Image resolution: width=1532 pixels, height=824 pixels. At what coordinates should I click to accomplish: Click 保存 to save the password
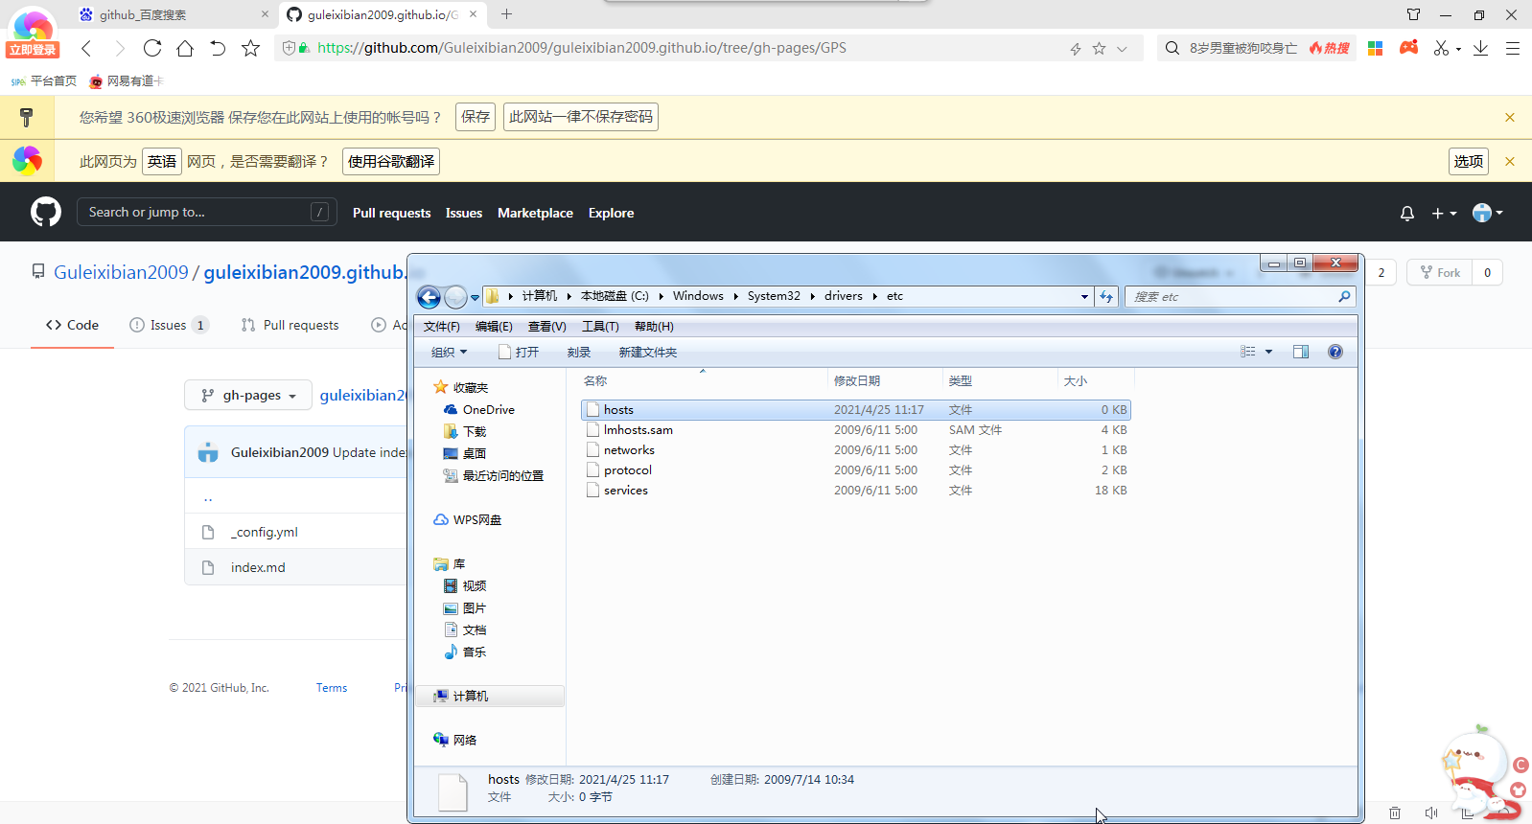tap(476, 117)
